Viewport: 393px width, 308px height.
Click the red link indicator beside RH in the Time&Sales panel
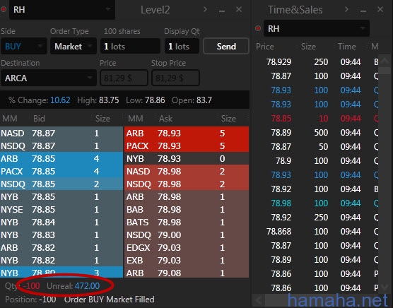pos(258,28)
